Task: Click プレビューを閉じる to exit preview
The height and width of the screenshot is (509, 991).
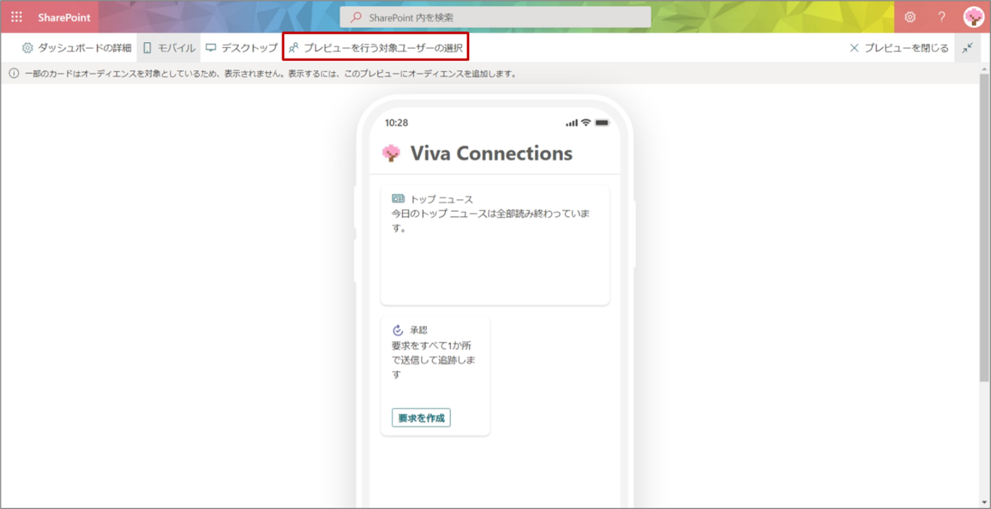Action: pyautogui.click(x=899, y=48)
